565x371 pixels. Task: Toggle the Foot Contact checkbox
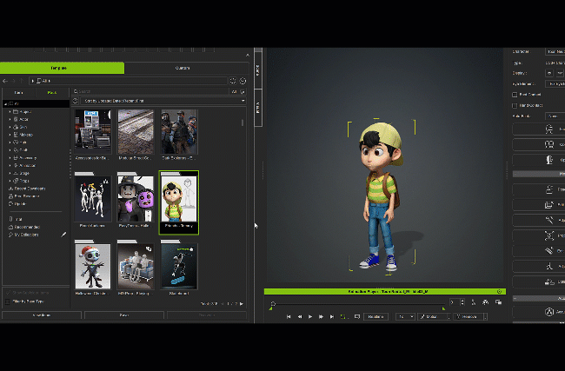pyautogui.click(x=515, y=94)
